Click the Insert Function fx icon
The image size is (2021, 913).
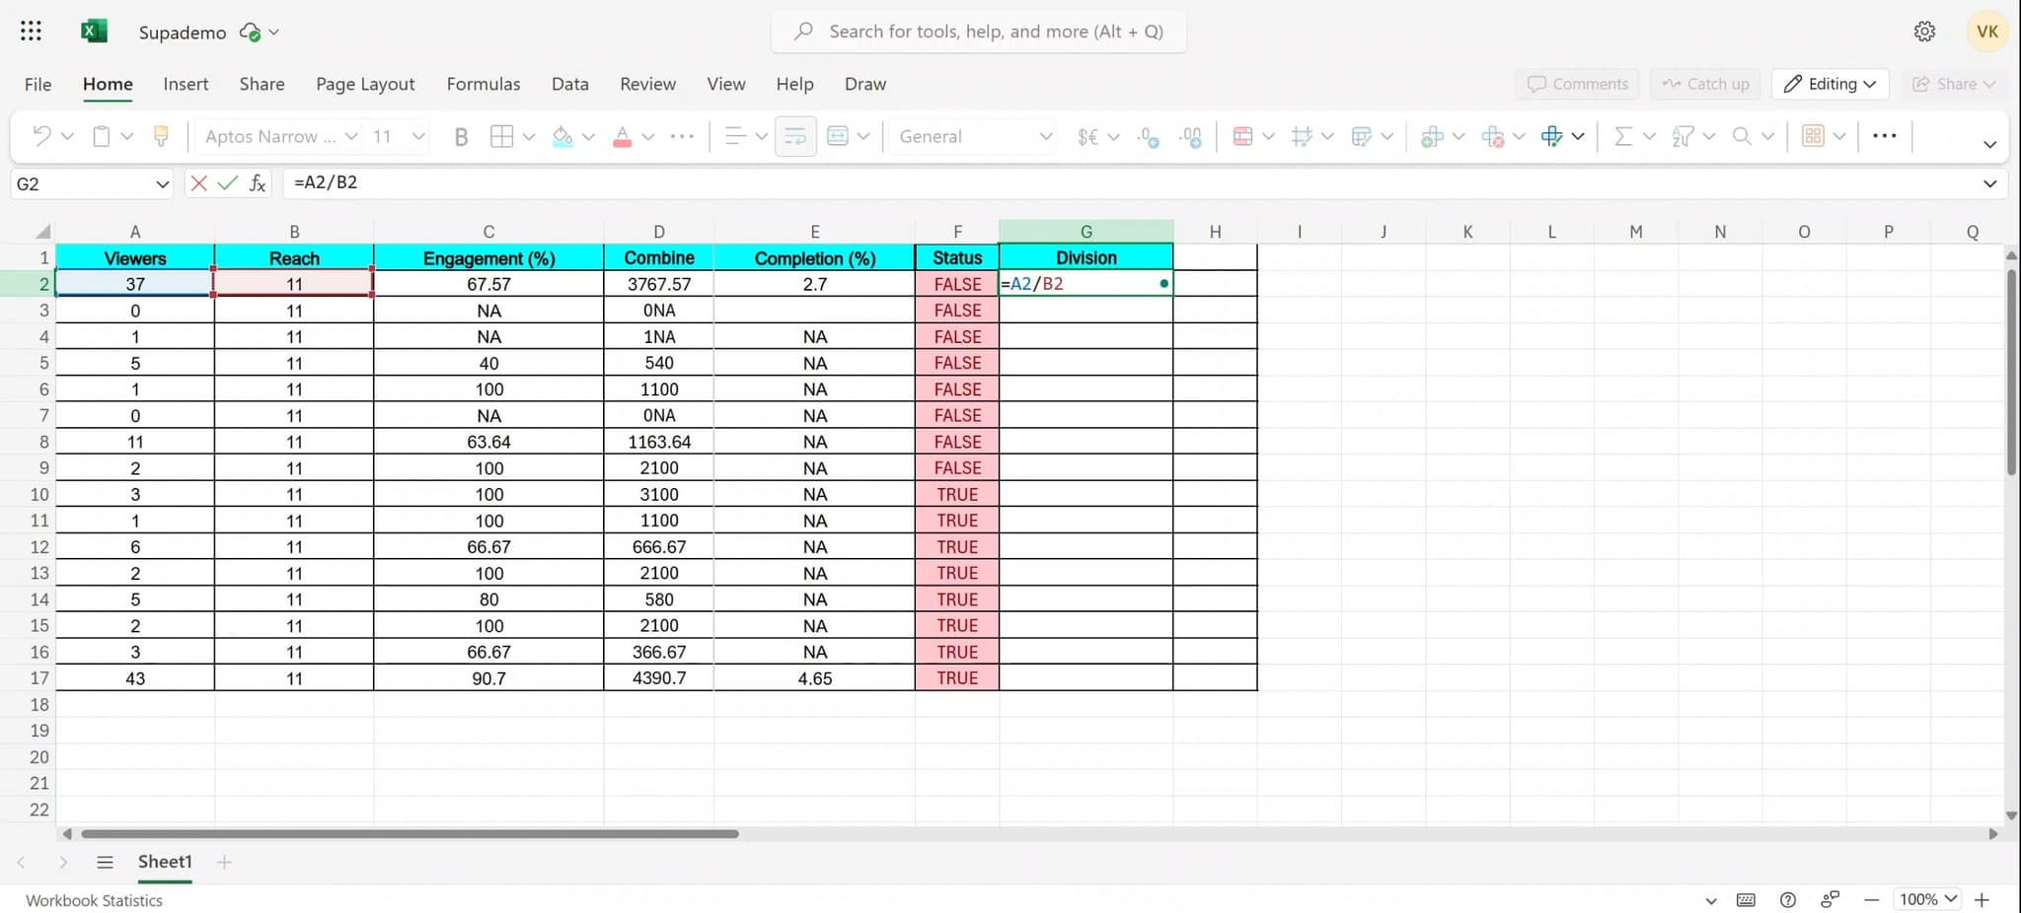pyautogui.click(x=256, y=182)
